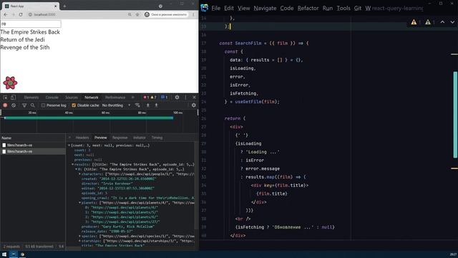
Task: Clear the network log with the clear icon
Action: coord(14,105)
